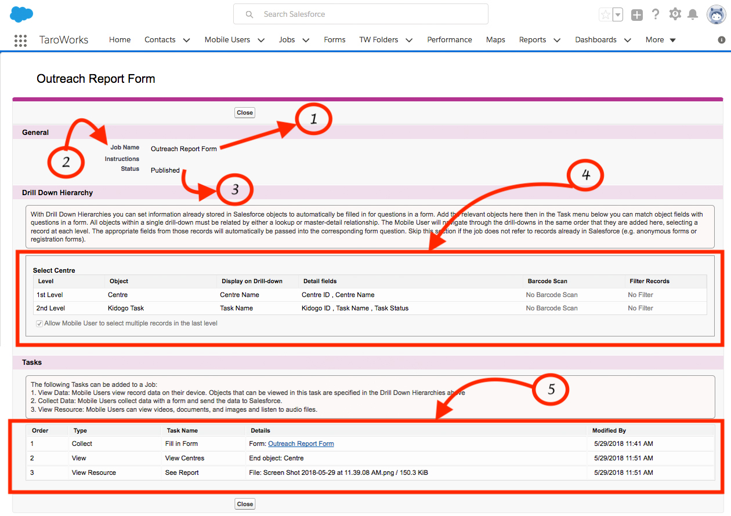
Task: Click the TaroWorks app name
Action: (64, 40)
